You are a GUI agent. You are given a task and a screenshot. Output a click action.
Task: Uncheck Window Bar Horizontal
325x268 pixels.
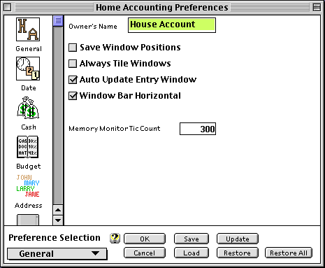coord(73,96)
